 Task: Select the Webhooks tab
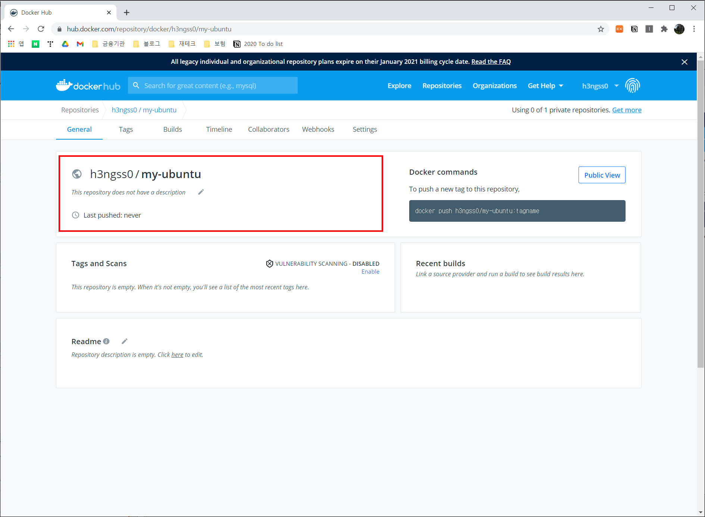tap(318, 130)
